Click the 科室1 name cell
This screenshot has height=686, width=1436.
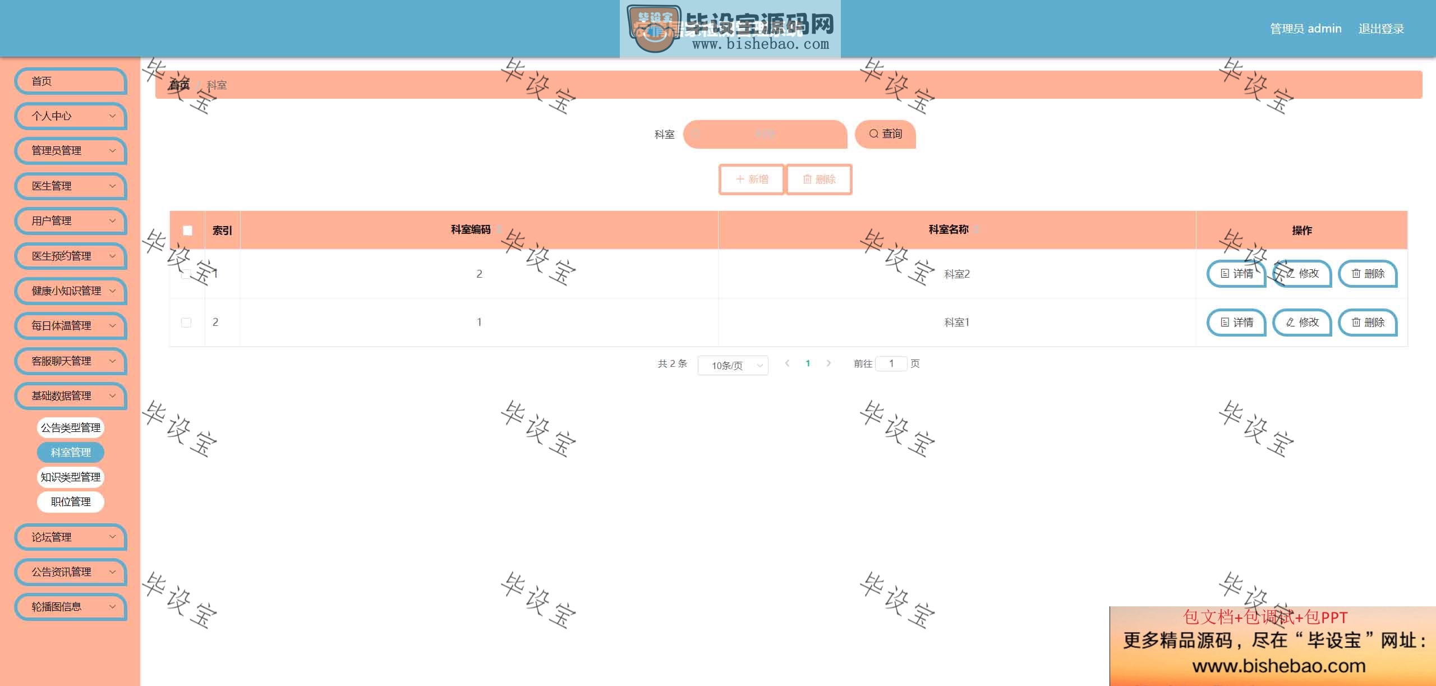point(957,323)
